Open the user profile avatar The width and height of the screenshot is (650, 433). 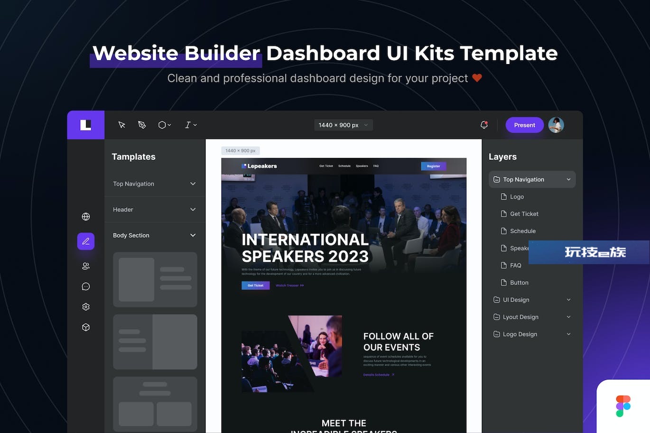pos(556,125)
